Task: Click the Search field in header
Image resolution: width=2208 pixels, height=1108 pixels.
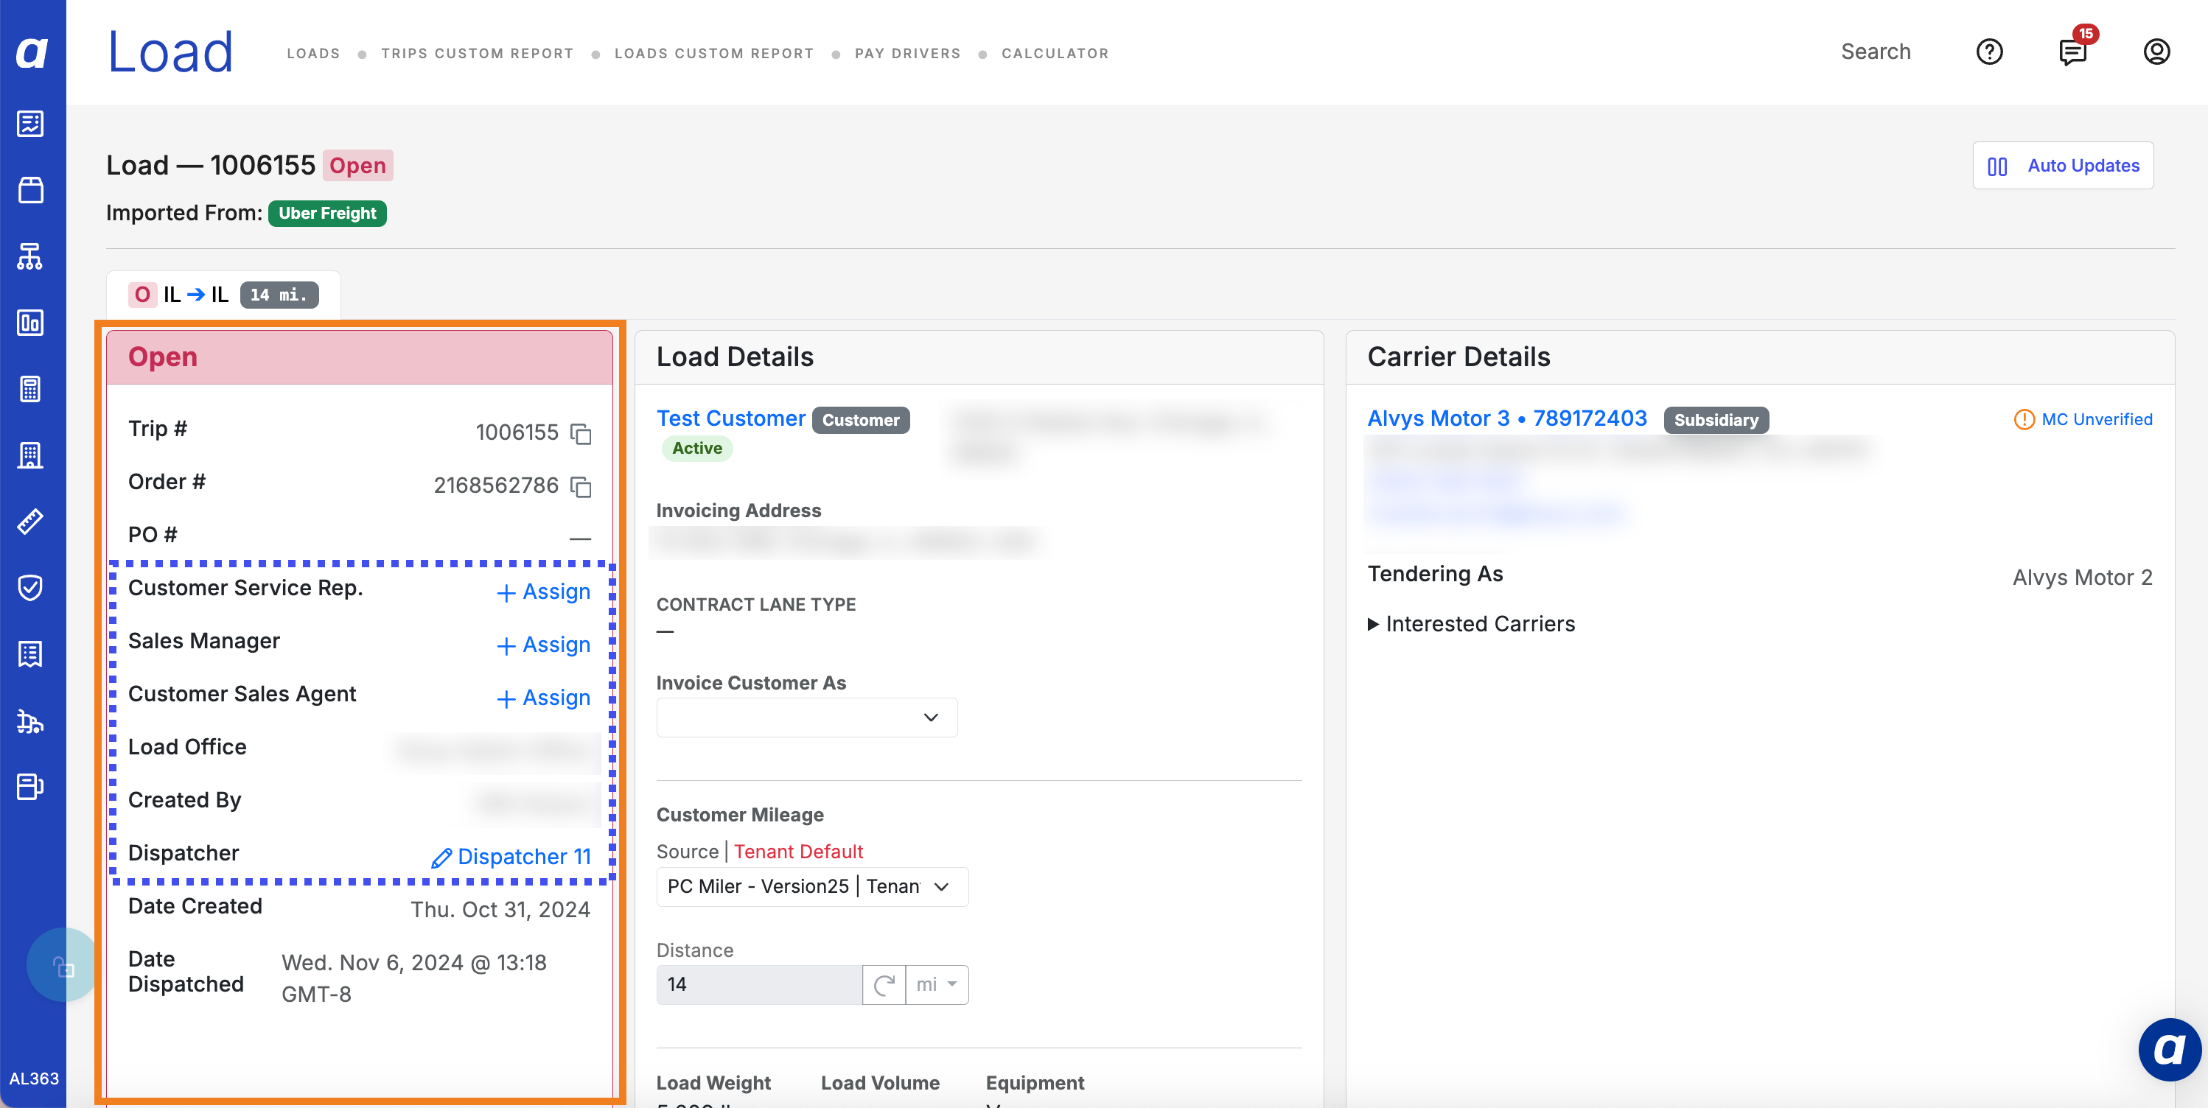Action: (x=1876, y=52)
